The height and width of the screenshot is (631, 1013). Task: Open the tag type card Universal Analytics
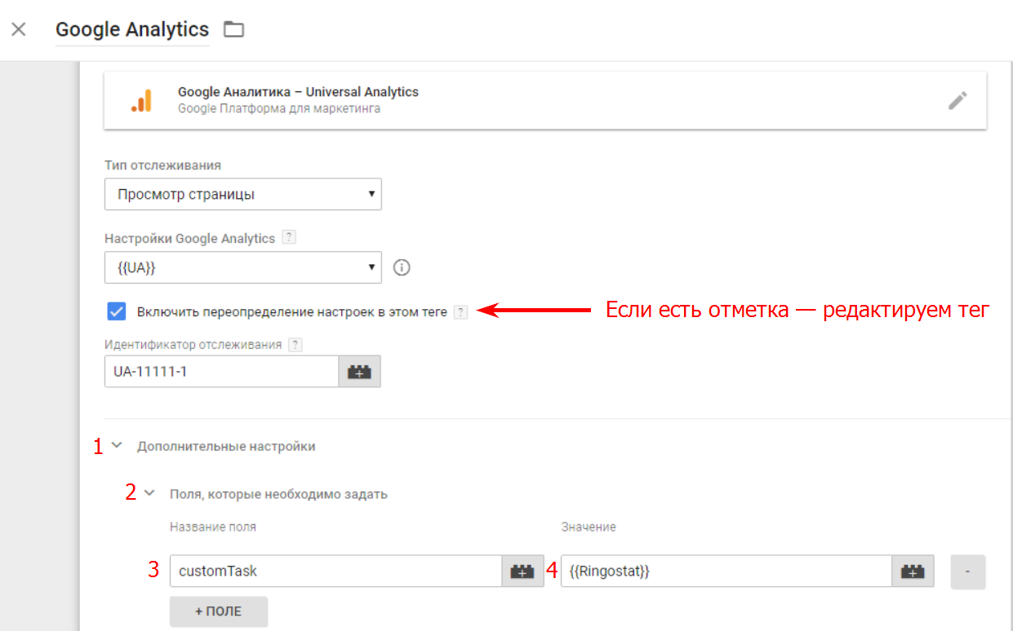[x=545, y=100]
